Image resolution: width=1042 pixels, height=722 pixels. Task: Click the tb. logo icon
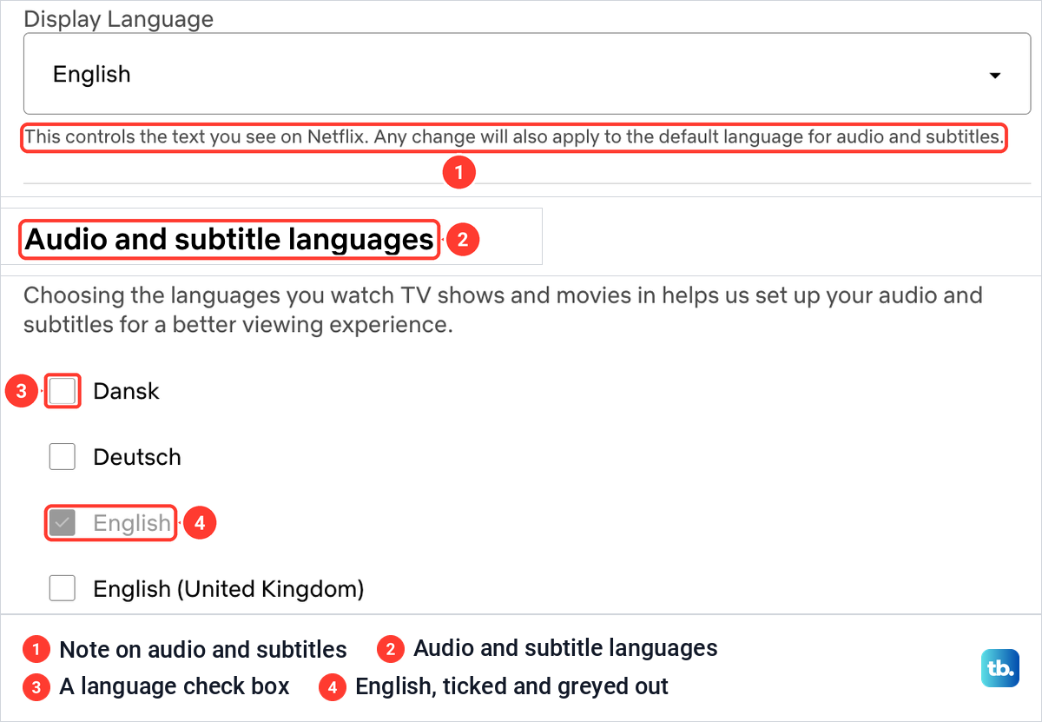point(1000,668)
